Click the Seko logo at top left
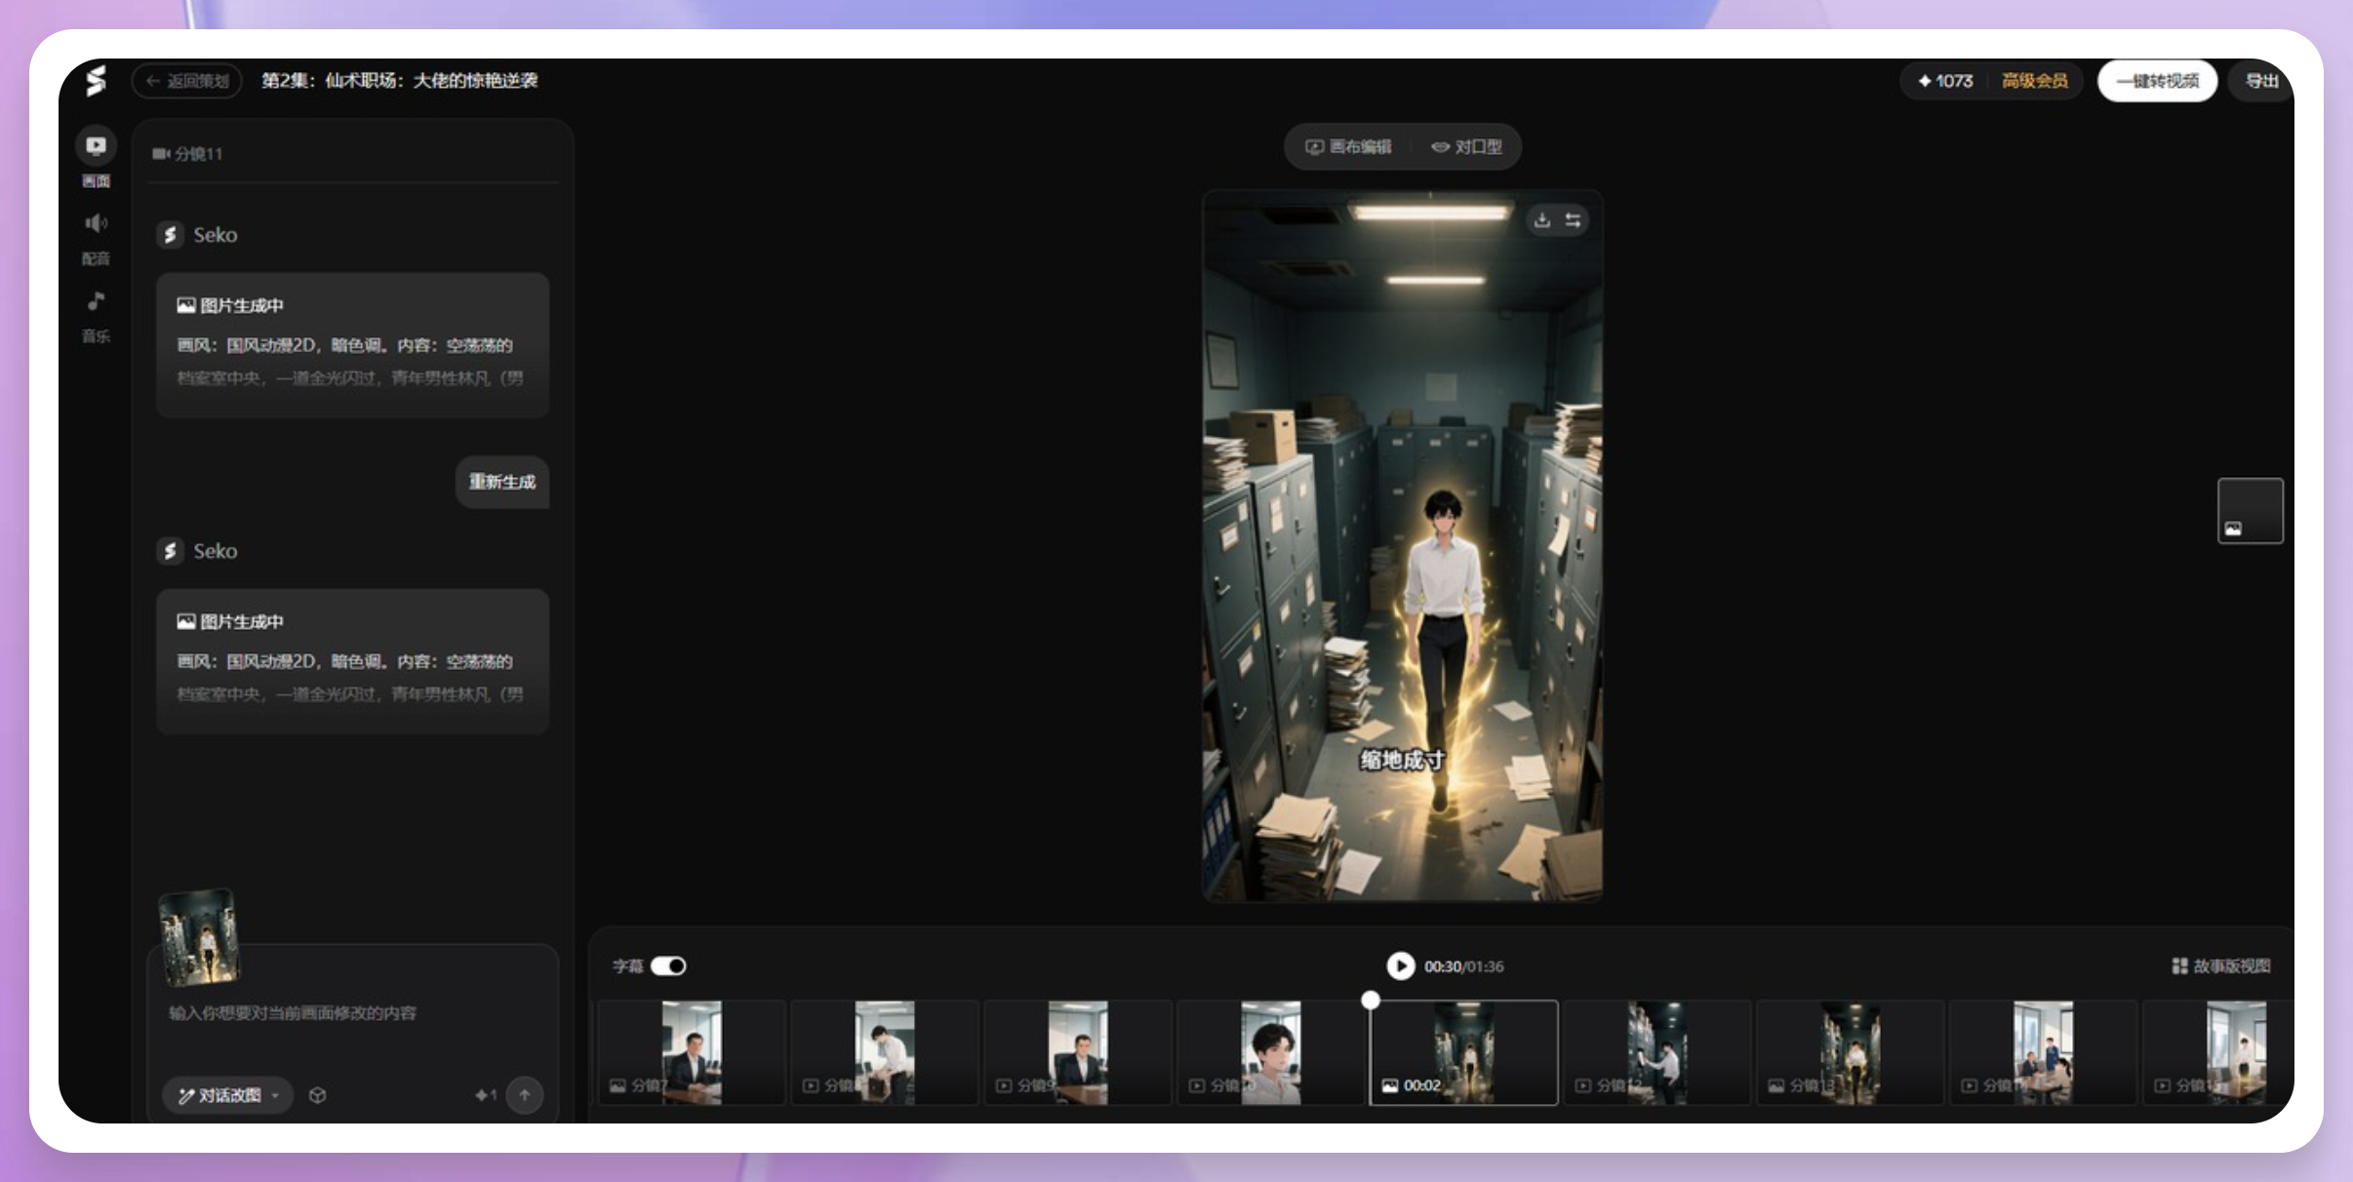Screen dimensions: 2353x1182 pyautogui.click(x=96, y=81)
